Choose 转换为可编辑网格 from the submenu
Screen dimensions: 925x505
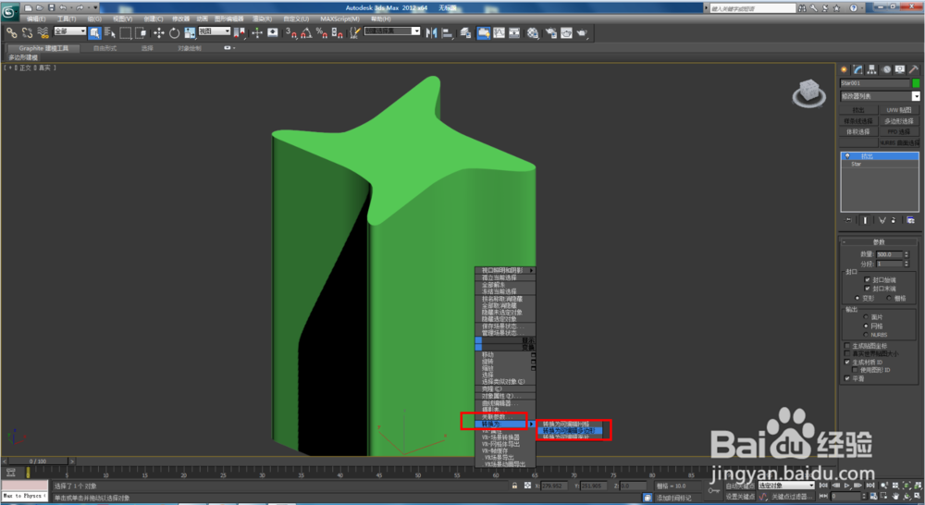pos(569,425)
